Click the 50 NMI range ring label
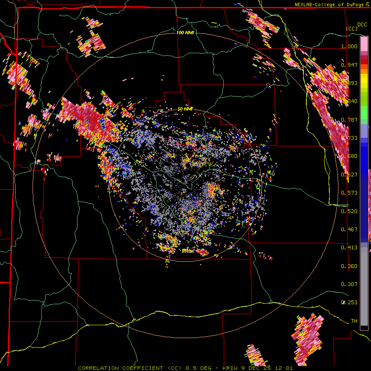371x371 pixels. point(185,109)
